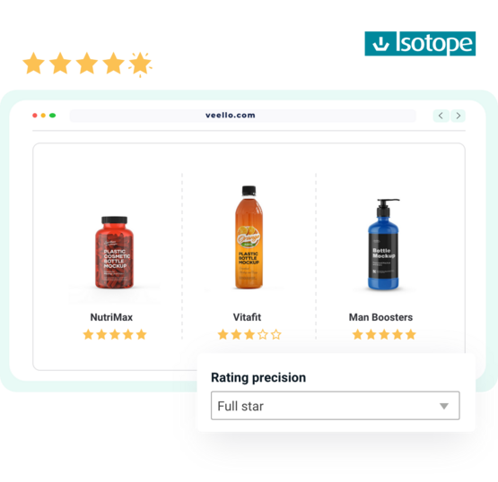
Task: Click the browser back arrow button
Action: pos(441,116)
